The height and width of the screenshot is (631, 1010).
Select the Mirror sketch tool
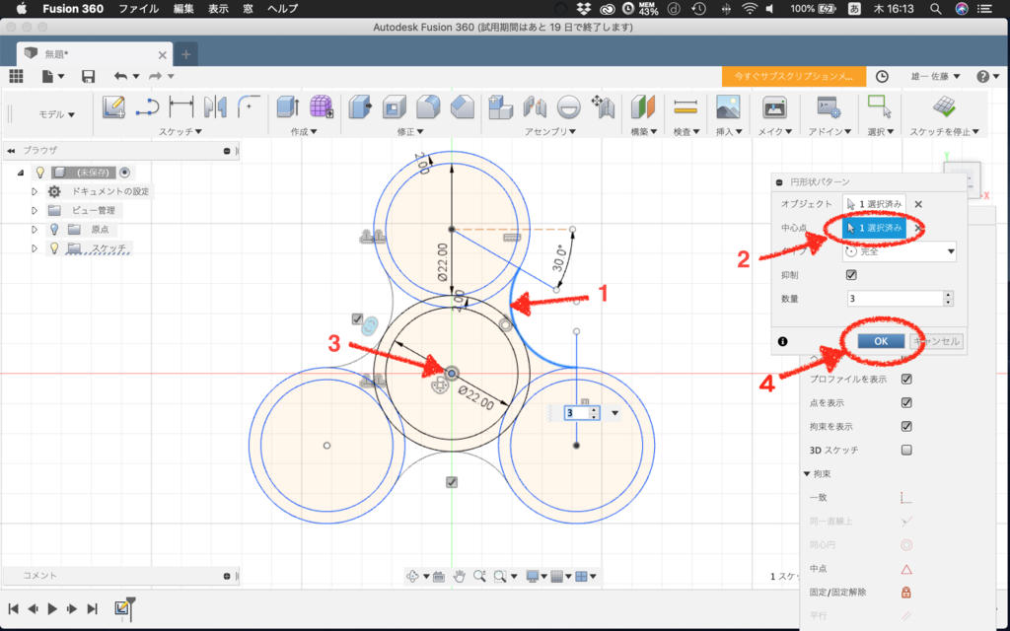[x=215, y=106]
